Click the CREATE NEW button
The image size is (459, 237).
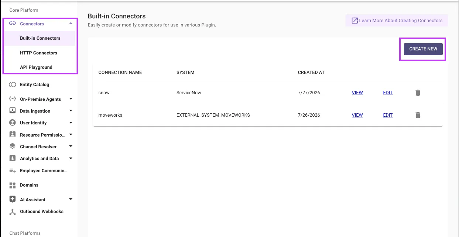[x=423, y=49]
